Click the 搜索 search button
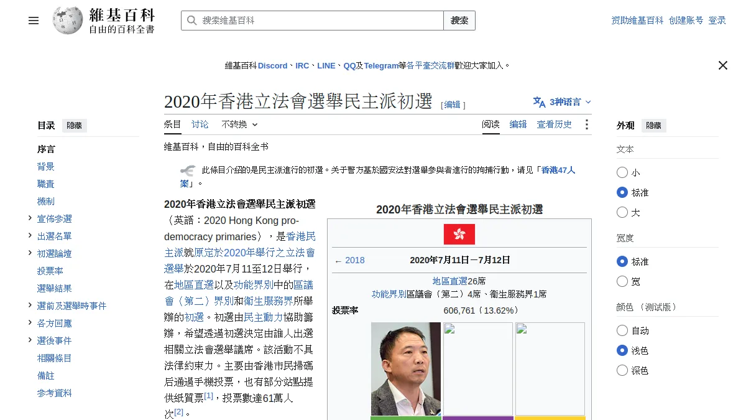746x420 pixels. click(459, 21)
